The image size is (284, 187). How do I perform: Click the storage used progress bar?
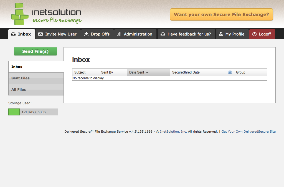pos(33,112)
